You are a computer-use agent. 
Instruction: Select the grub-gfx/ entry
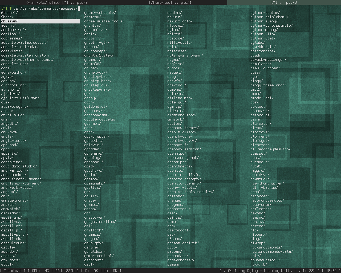[x=94, y=243]
